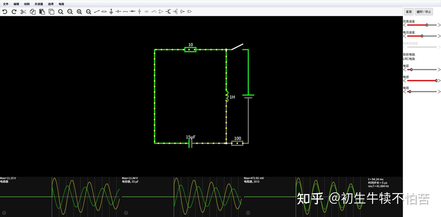This screenshot has width=441, height=217.
Task: Select the ground component tool
Action: pyautogui.click(x=111, y=12)
